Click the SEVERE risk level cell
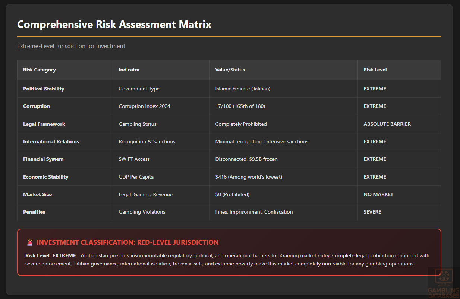This screenshot has width=460, height=299. click(x=372, y=212)
